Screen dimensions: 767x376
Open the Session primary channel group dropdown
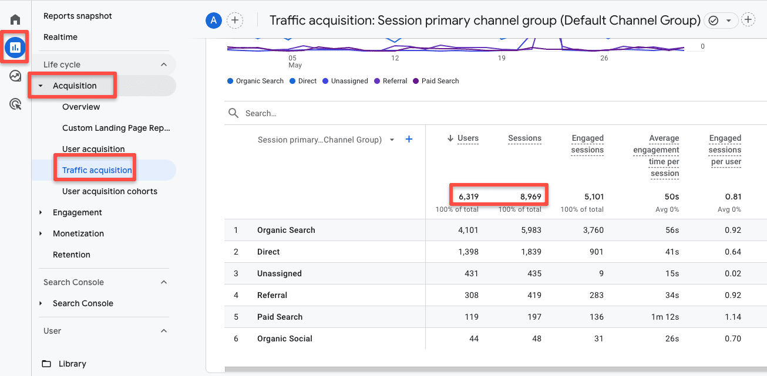click(392, 140)
